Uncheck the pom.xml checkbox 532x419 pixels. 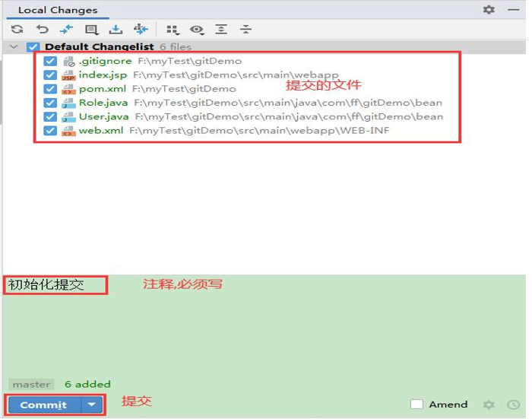pos(50,89)
